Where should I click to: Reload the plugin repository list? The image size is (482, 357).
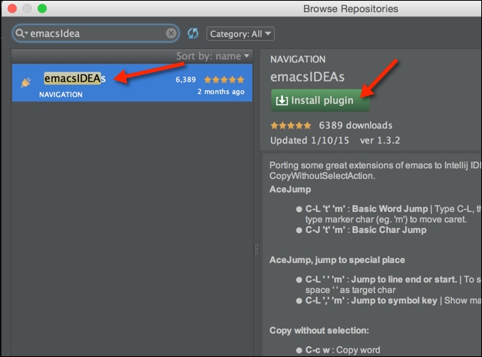pos(193,34)
